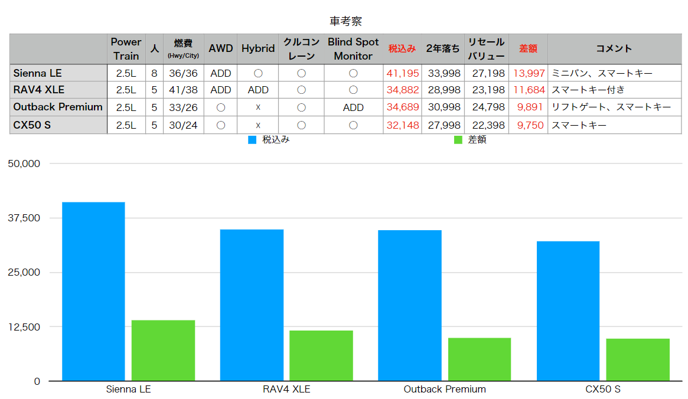Select the リセールバリュー column header

coord(486,49)
